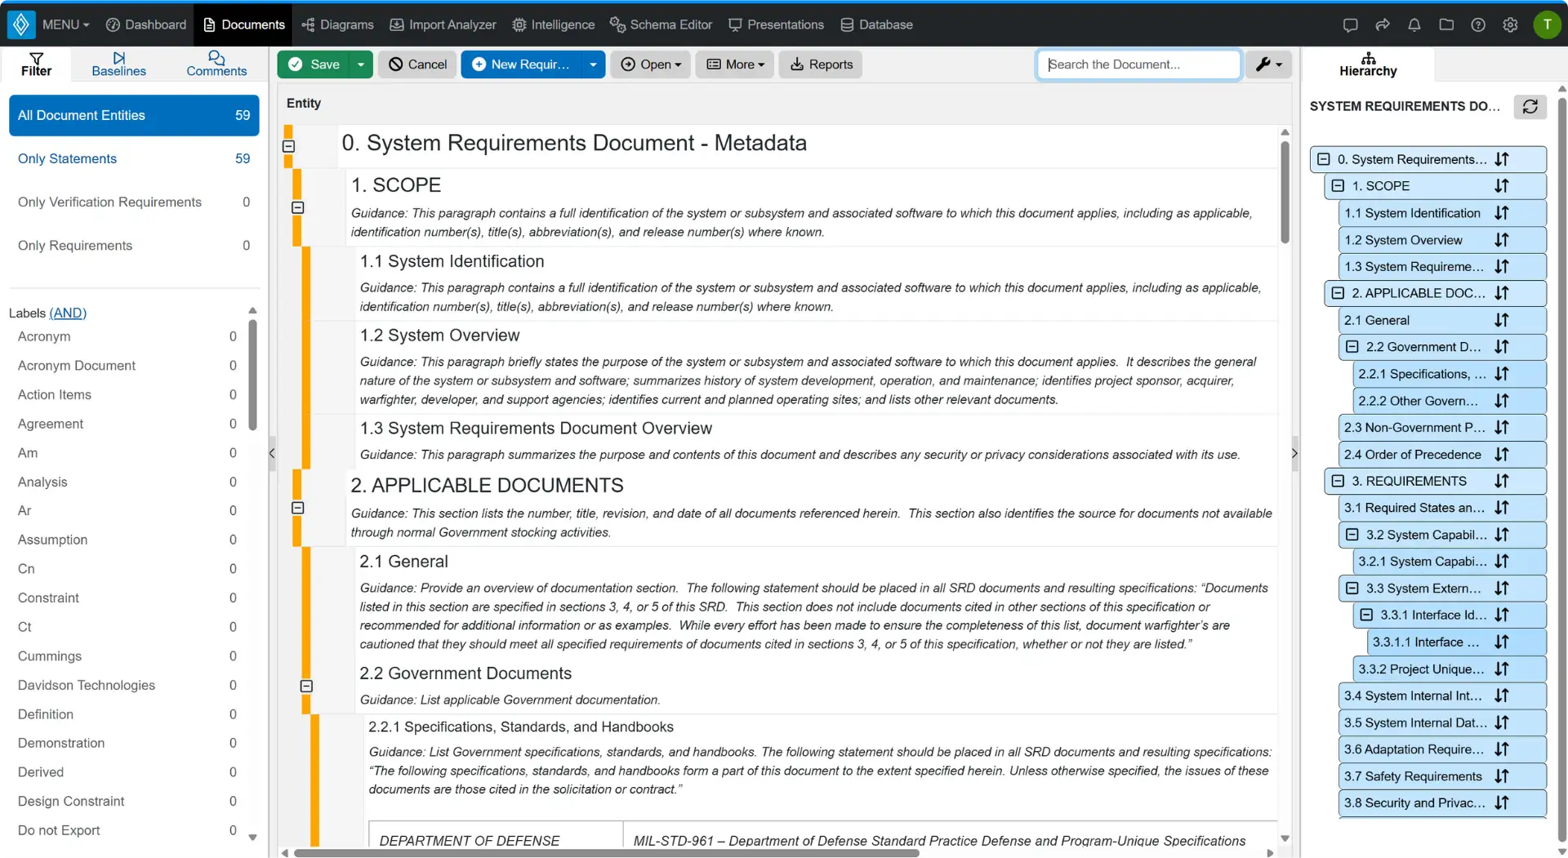1568x858 pixels.
Task: Open New Requirement dropdown arrow
Action: [x=593, y=64]
